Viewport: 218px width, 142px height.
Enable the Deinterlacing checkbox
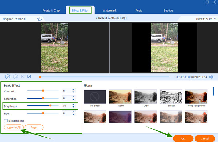(6, 121)
